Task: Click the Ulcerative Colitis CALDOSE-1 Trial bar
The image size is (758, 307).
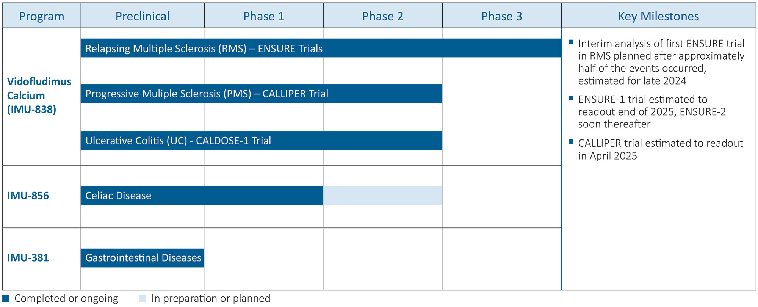Action: 262,141
